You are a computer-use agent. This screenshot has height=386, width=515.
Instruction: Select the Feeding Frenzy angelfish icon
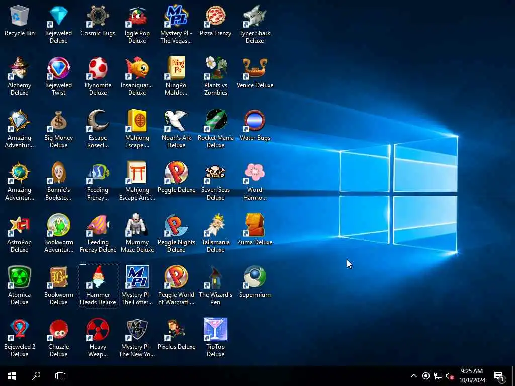coord(98,172)
